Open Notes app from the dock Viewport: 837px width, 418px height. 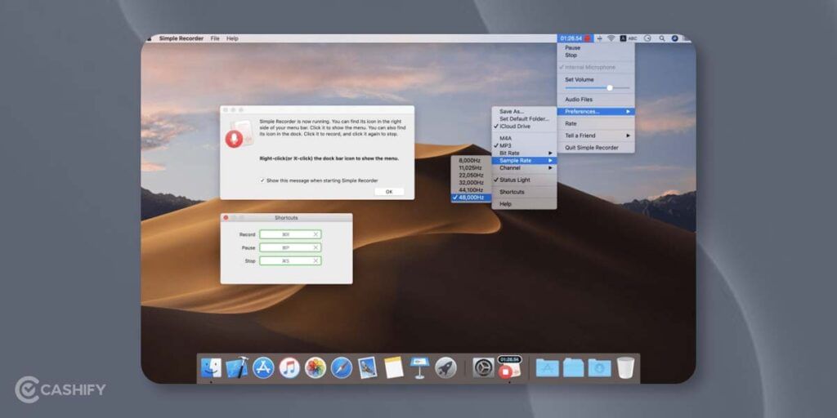pos(393,367)
